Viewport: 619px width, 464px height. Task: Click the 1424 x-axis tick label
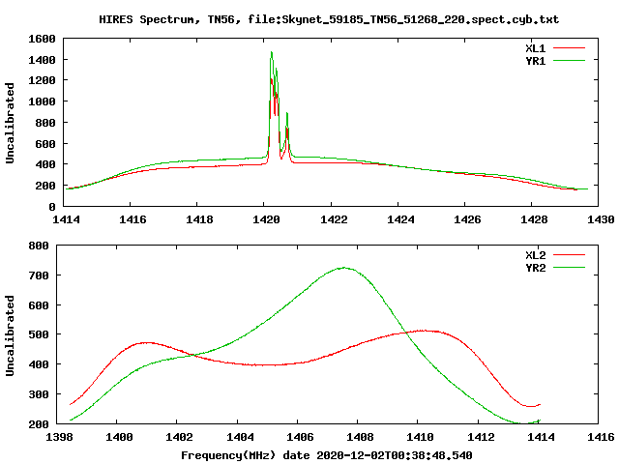click(400, 219)
